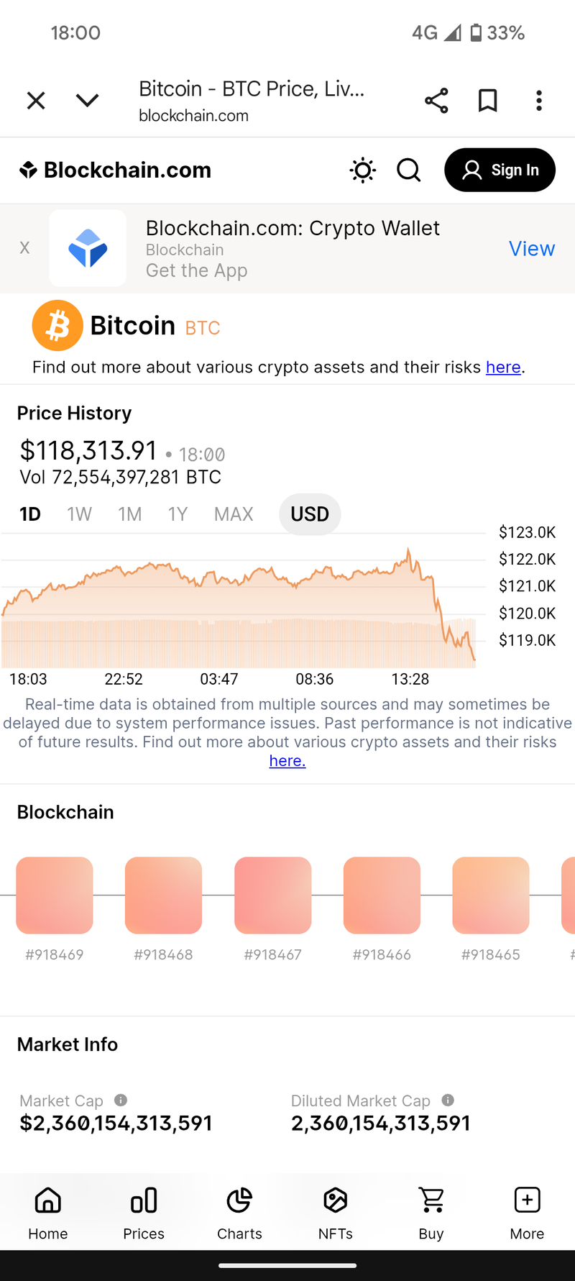Screen dimensions: 575x1281
Task: Toggle the light/dark theme sun icon
Action: coord(363,170)
